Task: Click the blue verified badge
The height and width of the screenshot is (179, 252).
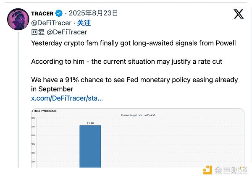Action: tap(59, 13)
